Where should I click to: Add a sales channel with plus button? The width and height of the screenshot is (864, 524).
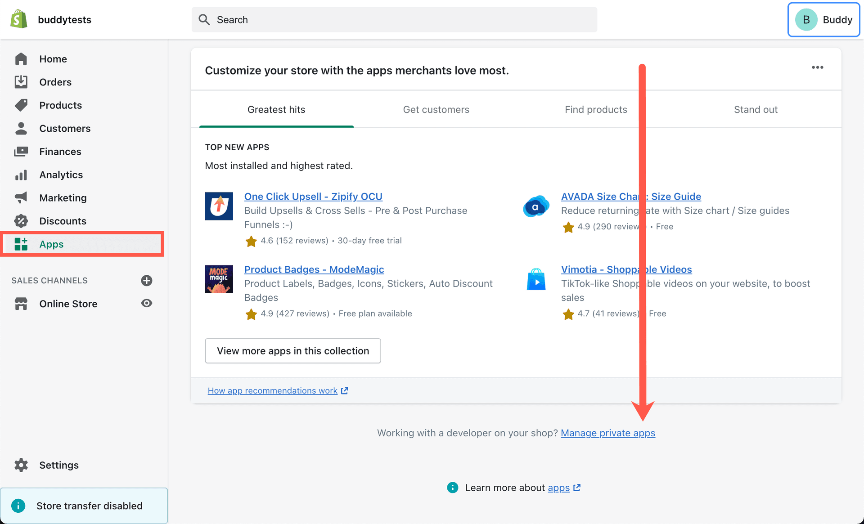147,281
